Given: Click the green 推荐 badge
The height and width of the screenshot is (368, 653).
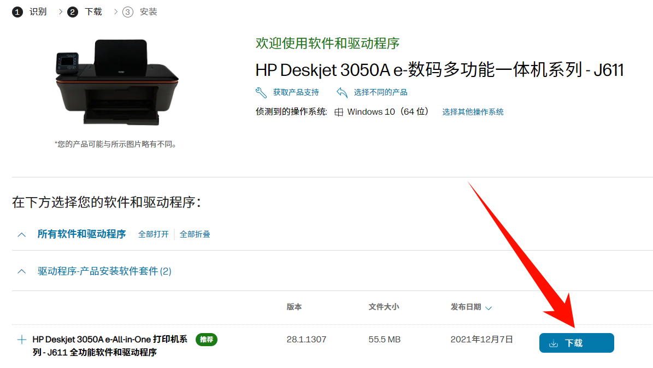Looking at the screenshot, I should (x=206, y=339).
